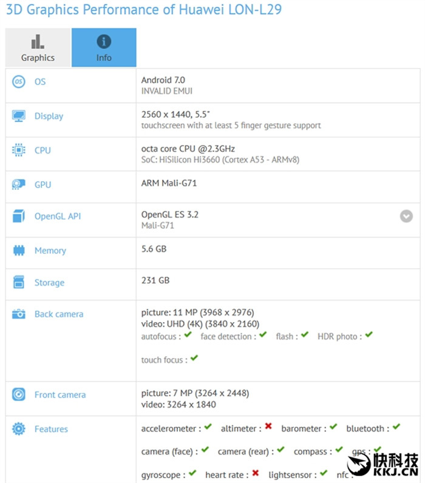
Task: Click the GPU graphics card icon
Action: 19,184
